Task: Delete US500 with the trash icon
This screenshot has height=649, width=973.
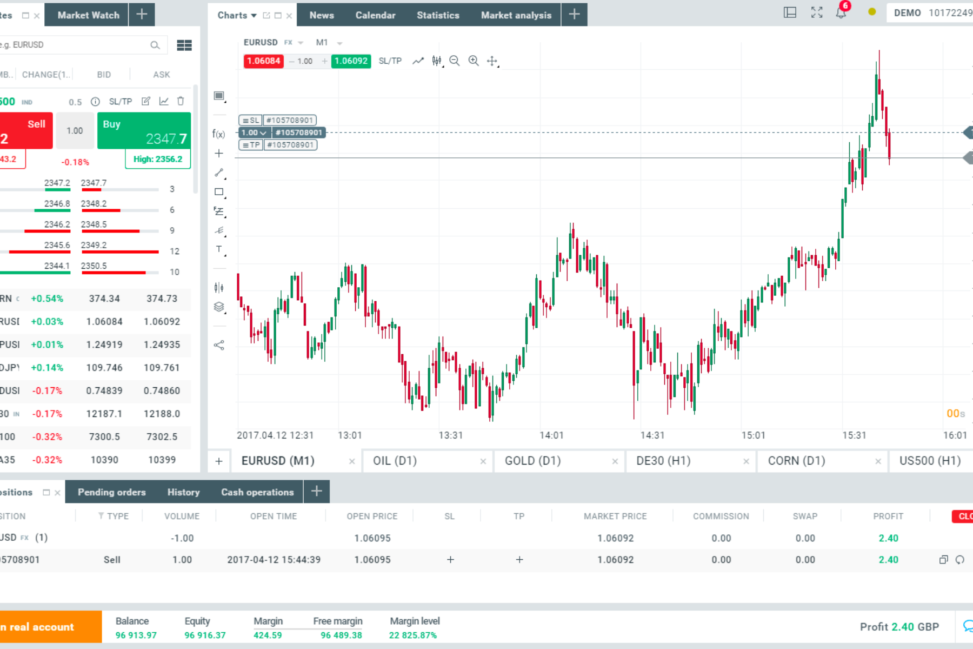Action: [x=181, y=101]
